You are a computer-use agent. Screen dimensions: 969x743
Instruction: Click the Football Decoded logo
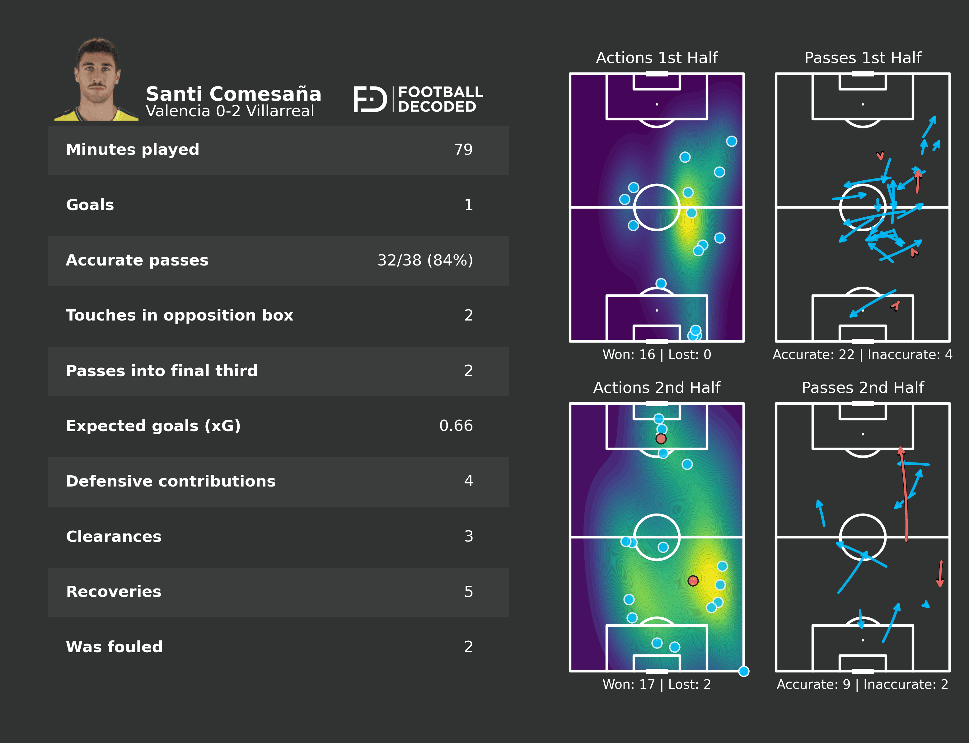418,99
